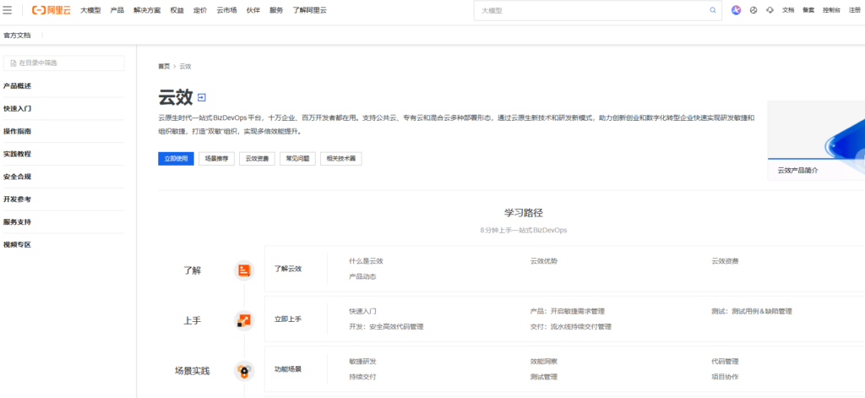The width and height of the screenshot is (865, 398).
Task: Open 定价 in top navigation
Action: [x=200, y=10]
